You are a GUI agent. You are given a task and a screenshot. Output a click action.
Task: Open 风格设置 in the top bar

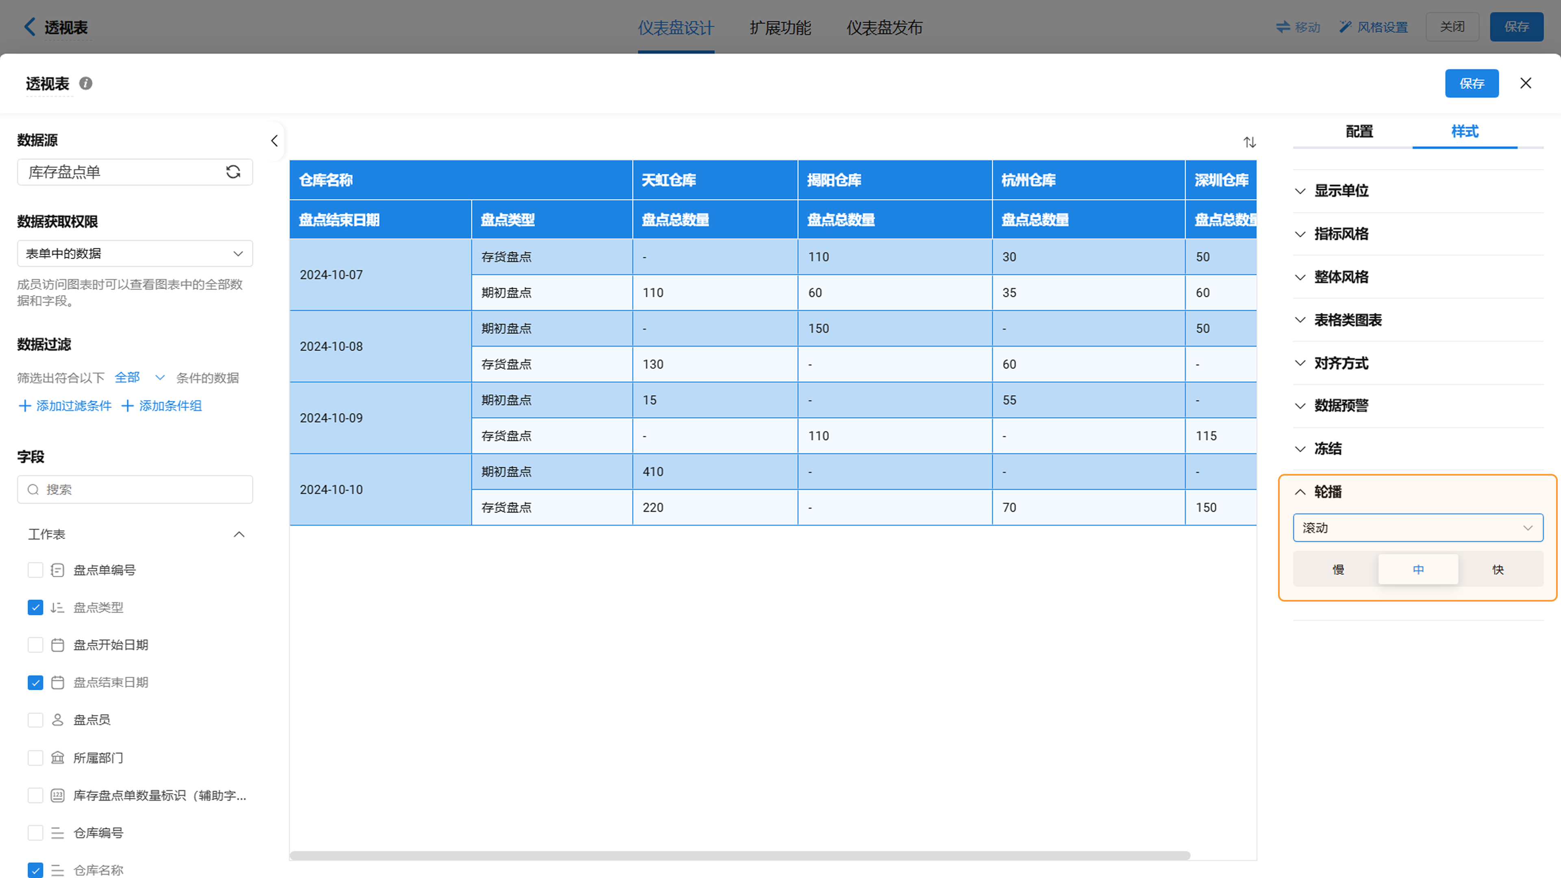tap(1374, 27)
